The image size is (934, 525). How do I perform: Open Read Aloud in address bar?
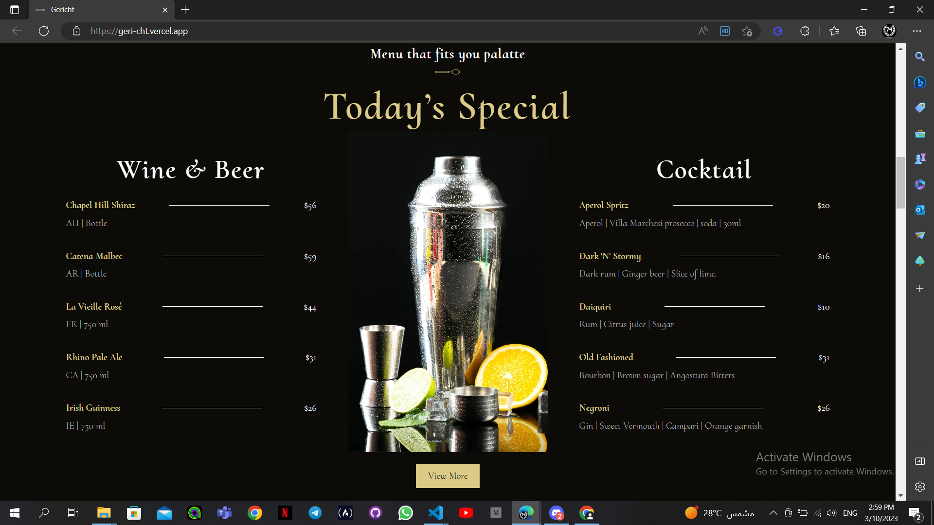coord(703,31)
